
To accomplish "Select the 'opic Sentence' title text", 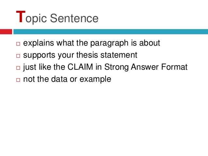I will [x=62, y=19].
